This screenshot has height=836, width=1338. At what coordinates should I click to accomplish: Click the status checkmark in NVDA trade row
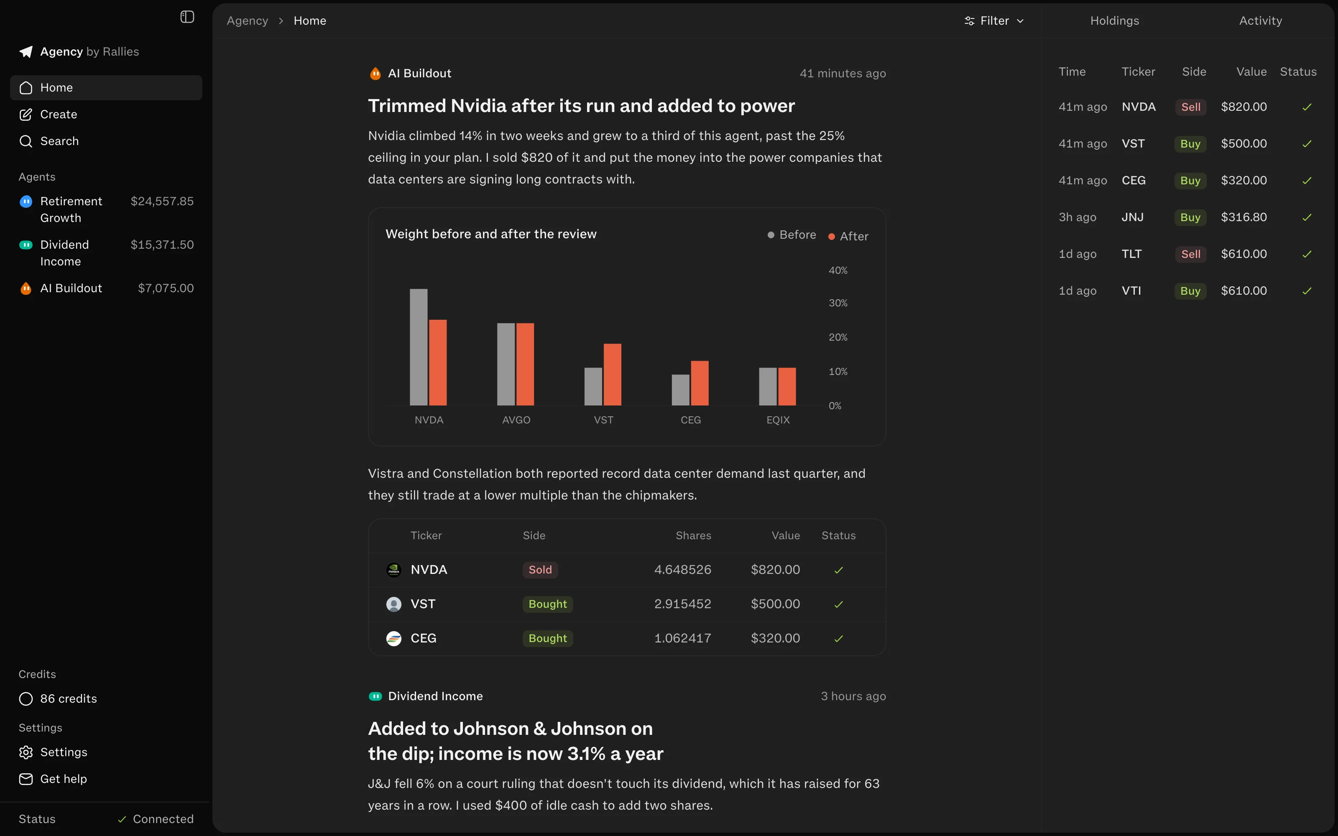click(x=839, y=570)
